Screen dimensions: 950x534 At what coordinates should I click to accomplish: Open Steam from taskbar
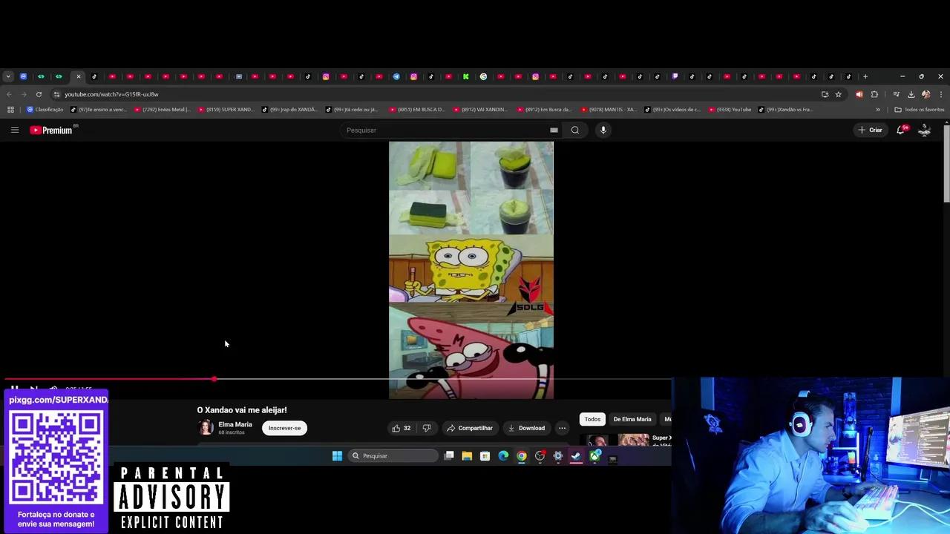(x=576, y=455)
